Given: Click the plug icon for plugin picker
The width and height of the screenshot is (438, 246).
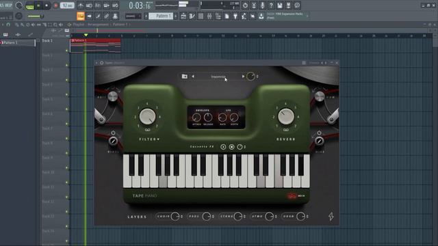Looking at the screenshot, I should (x=235, y=16).
